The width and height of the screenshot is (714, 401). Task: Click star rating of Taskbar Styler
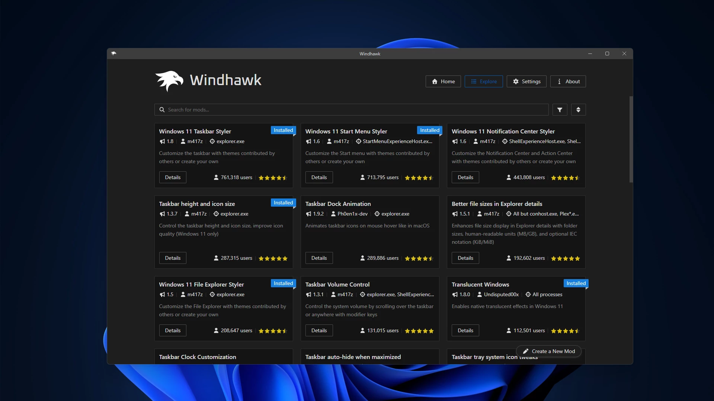(273, 178)
